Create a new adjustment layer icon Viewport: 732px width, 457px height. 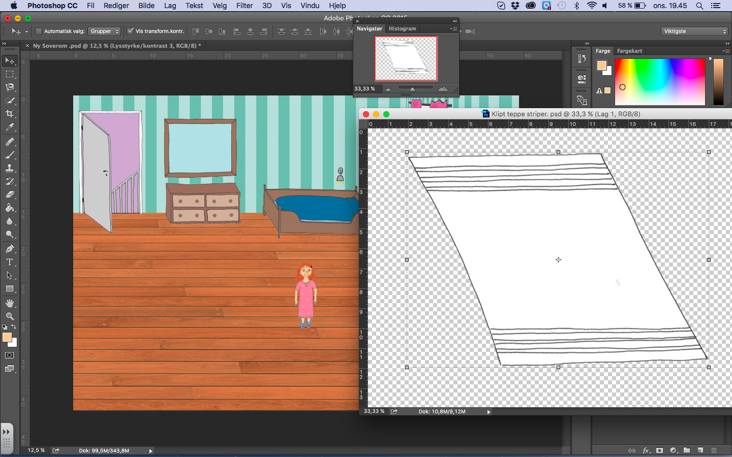674,450
